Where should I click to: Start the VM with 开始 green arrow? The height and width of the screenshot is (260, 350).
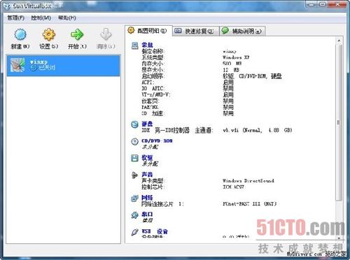click(77, 34)
